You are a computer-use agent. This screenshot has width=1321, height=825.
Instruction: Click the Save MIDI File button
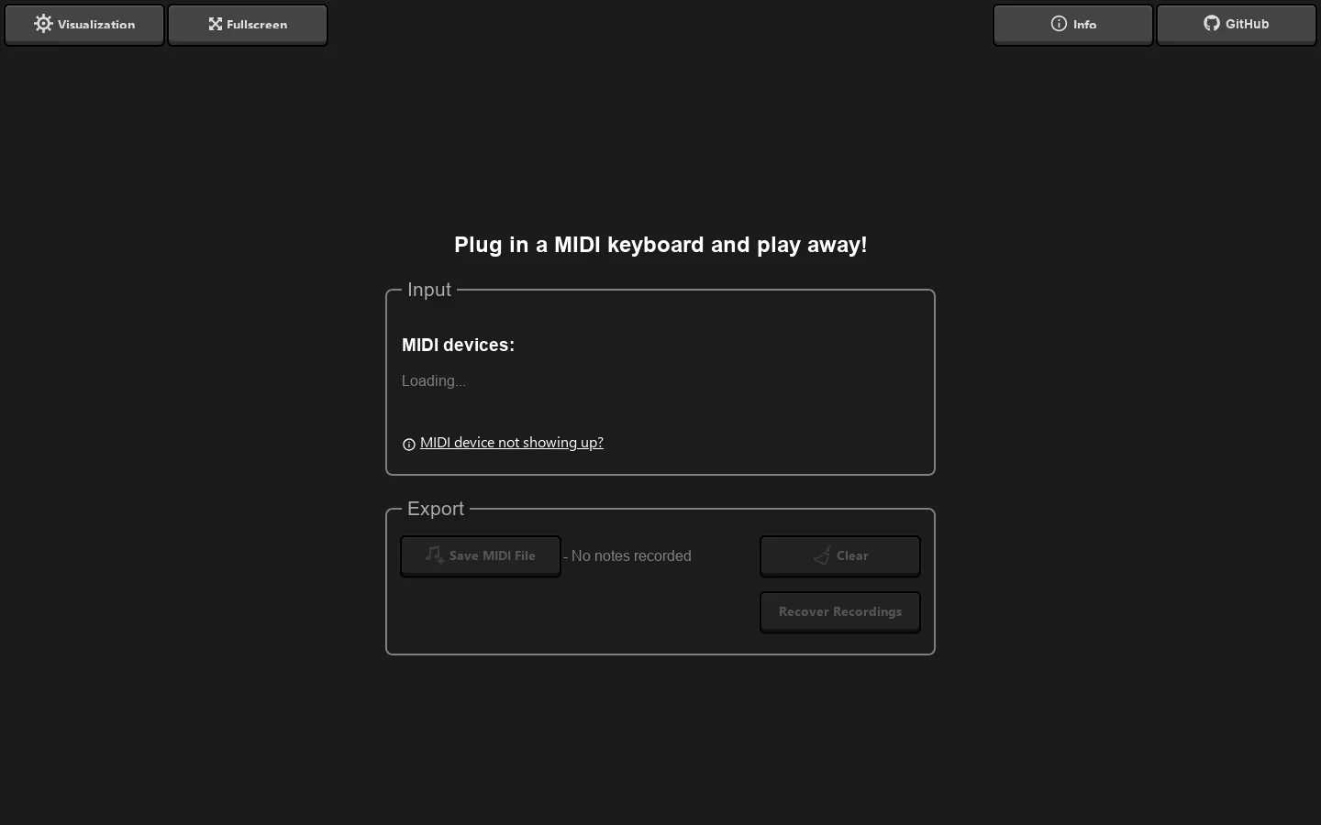tap(481, 556)
